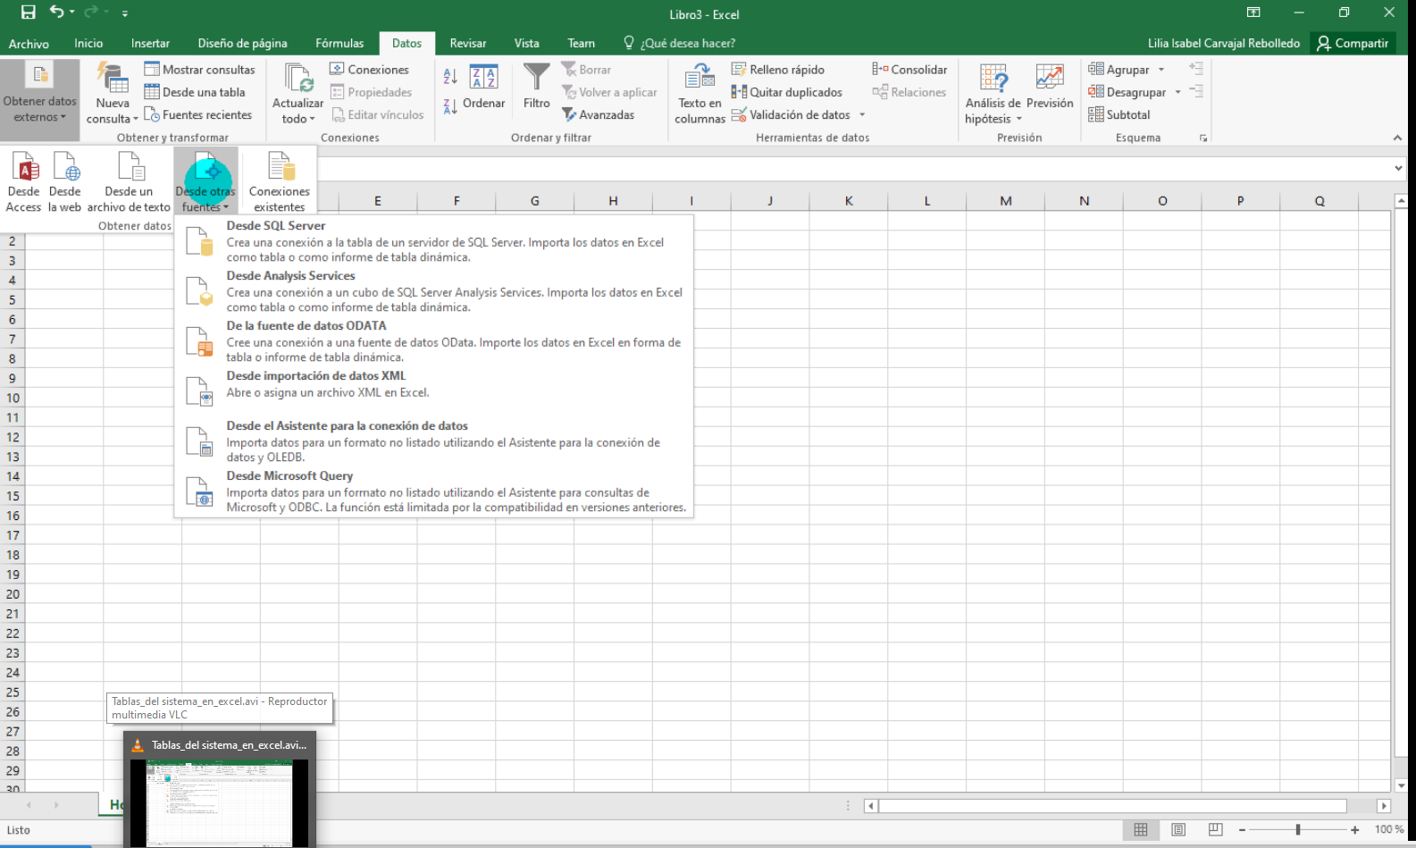Image resolution: width=1416 pixels, height=848 pixels.
Task: Choose De la fuente de datos ODATA
Action: 434,341
